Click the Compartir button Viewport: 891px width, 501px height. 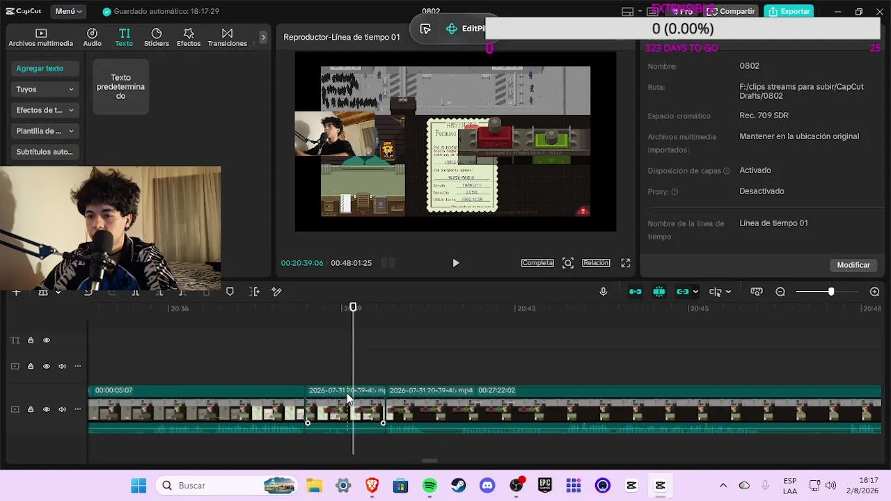pyautogui.click(x=730, y=11)
